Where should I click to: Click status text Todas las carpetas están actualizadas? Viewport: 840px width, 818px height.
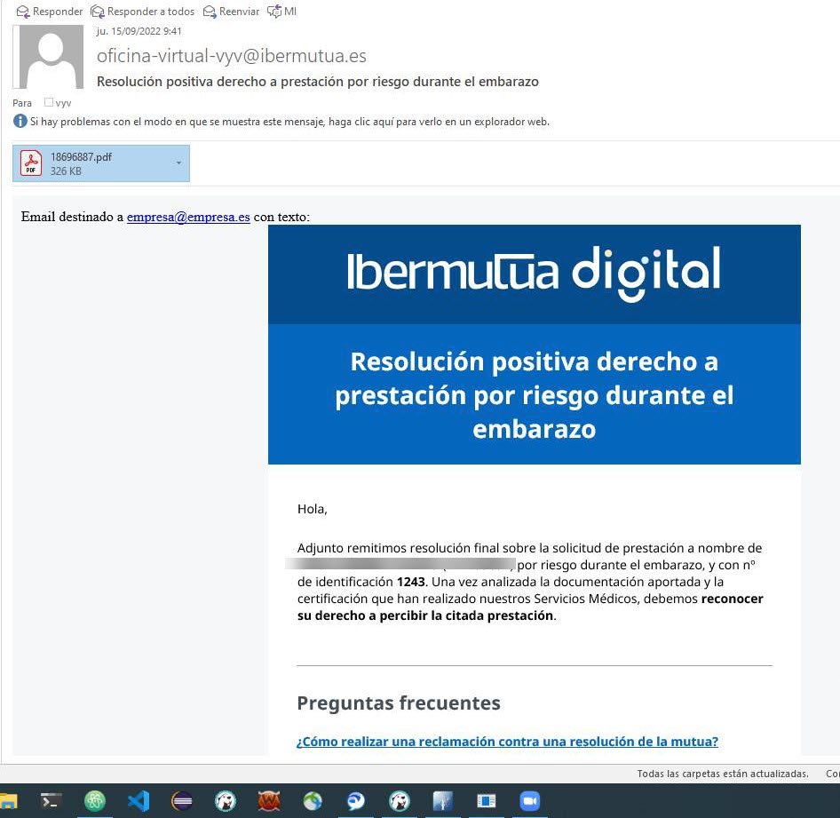[x=723, y=774]
